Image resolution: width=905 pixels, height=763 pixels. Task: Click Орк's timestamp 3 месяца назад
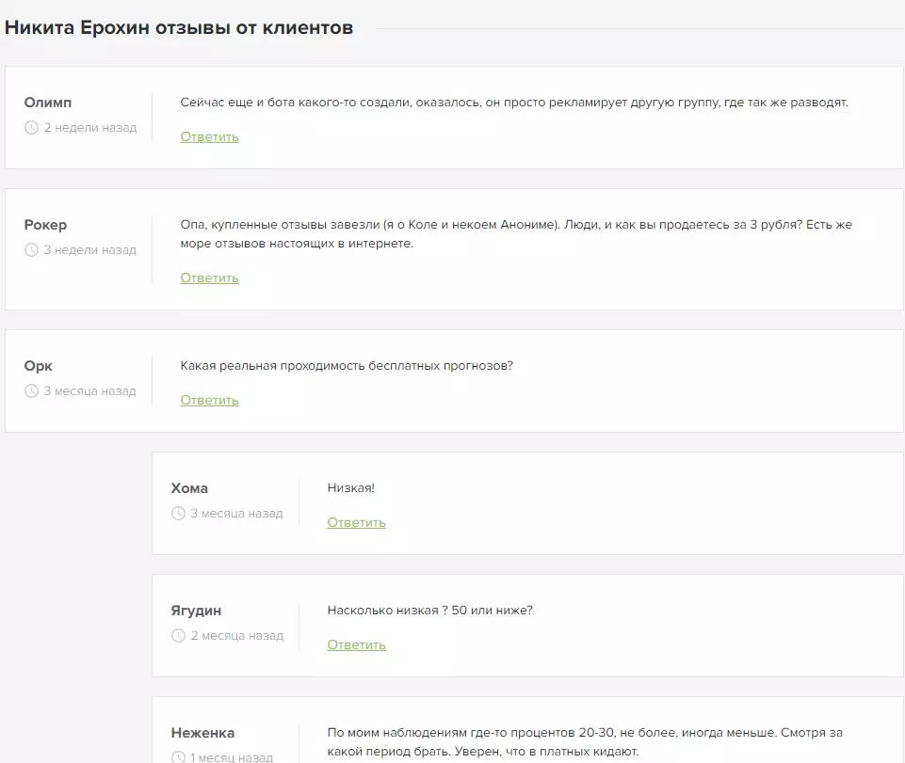click(x=90, y=391)
